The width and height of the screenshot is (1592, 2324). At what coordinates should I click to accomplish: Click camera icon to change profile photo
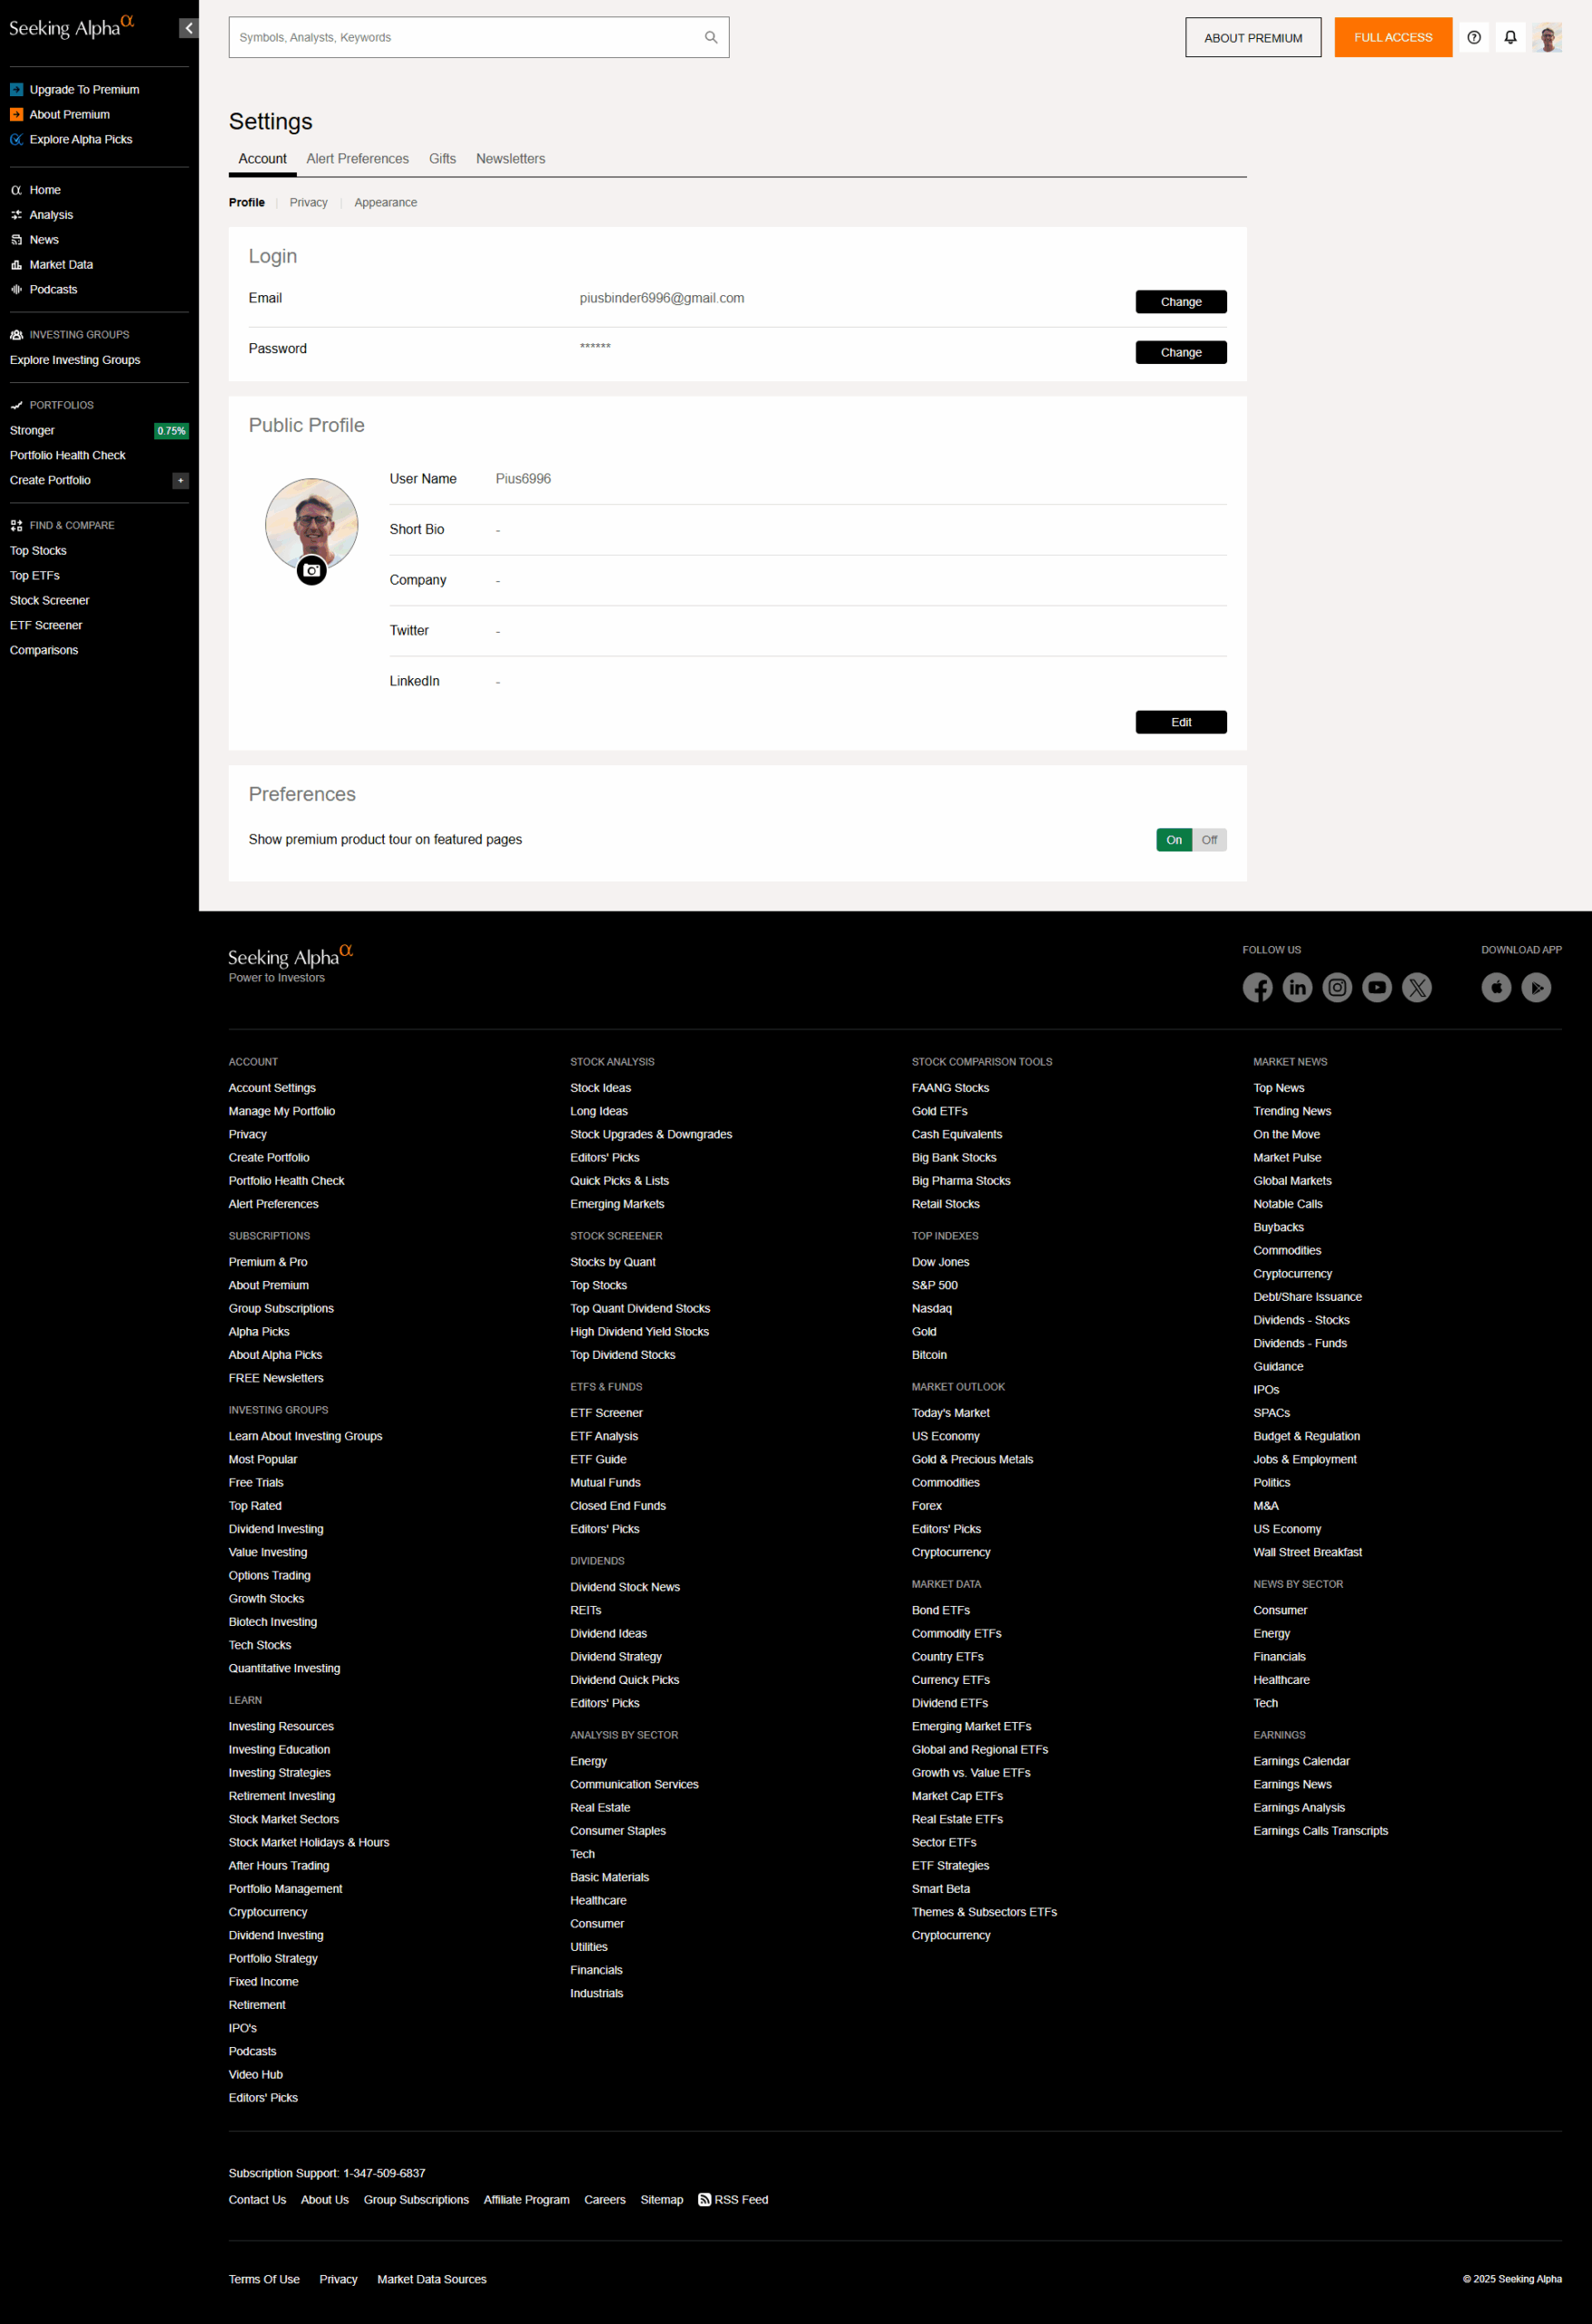point(312,570)
